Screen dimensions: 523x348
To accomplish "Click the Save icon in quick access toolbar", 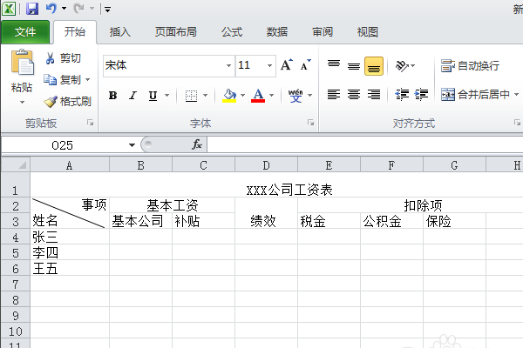I will tap(32, 9).
